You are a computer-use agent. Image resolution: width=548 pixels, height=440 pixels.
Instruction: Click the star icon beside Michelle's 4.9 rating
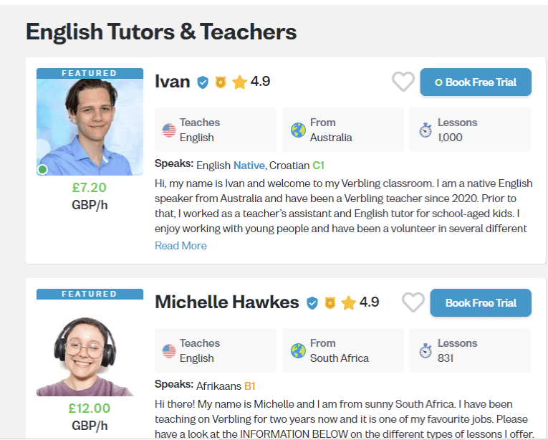(x=349, y=303)
